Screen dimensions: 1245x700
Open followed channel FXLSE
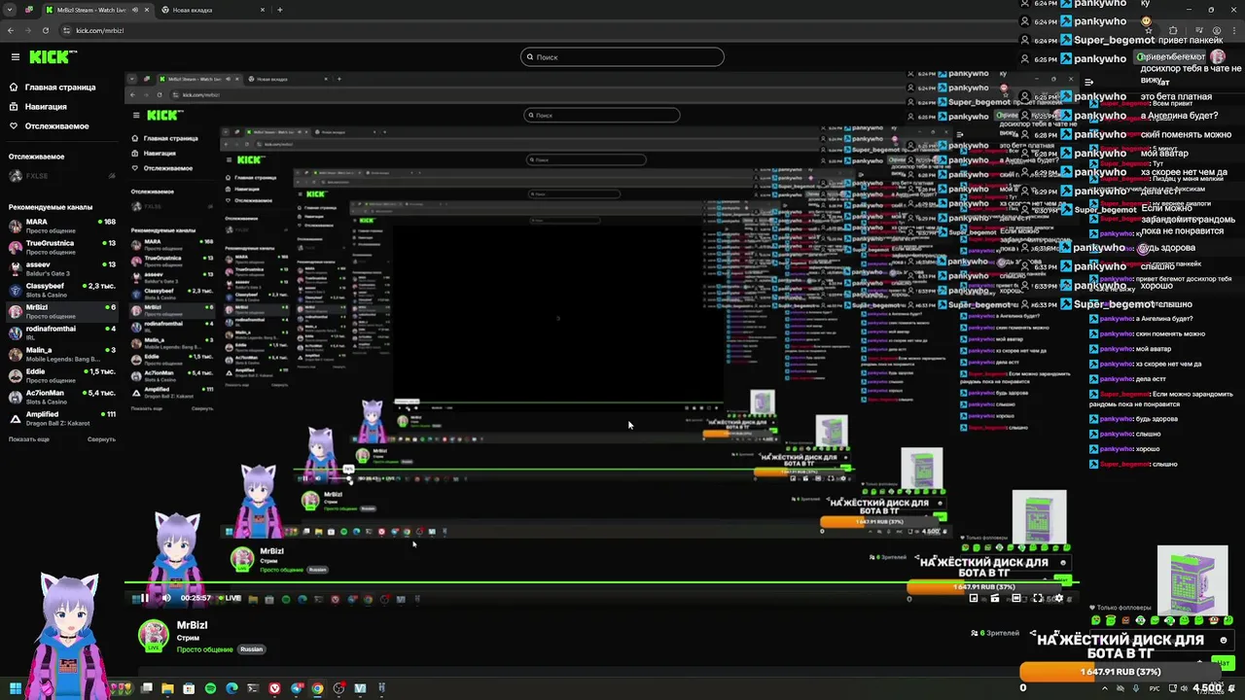[x=61, y=176]
